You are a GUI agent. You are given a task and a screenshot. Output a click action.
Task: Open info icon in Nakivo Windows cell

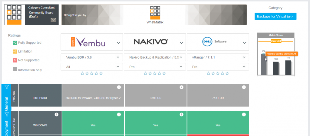(182, 115)
